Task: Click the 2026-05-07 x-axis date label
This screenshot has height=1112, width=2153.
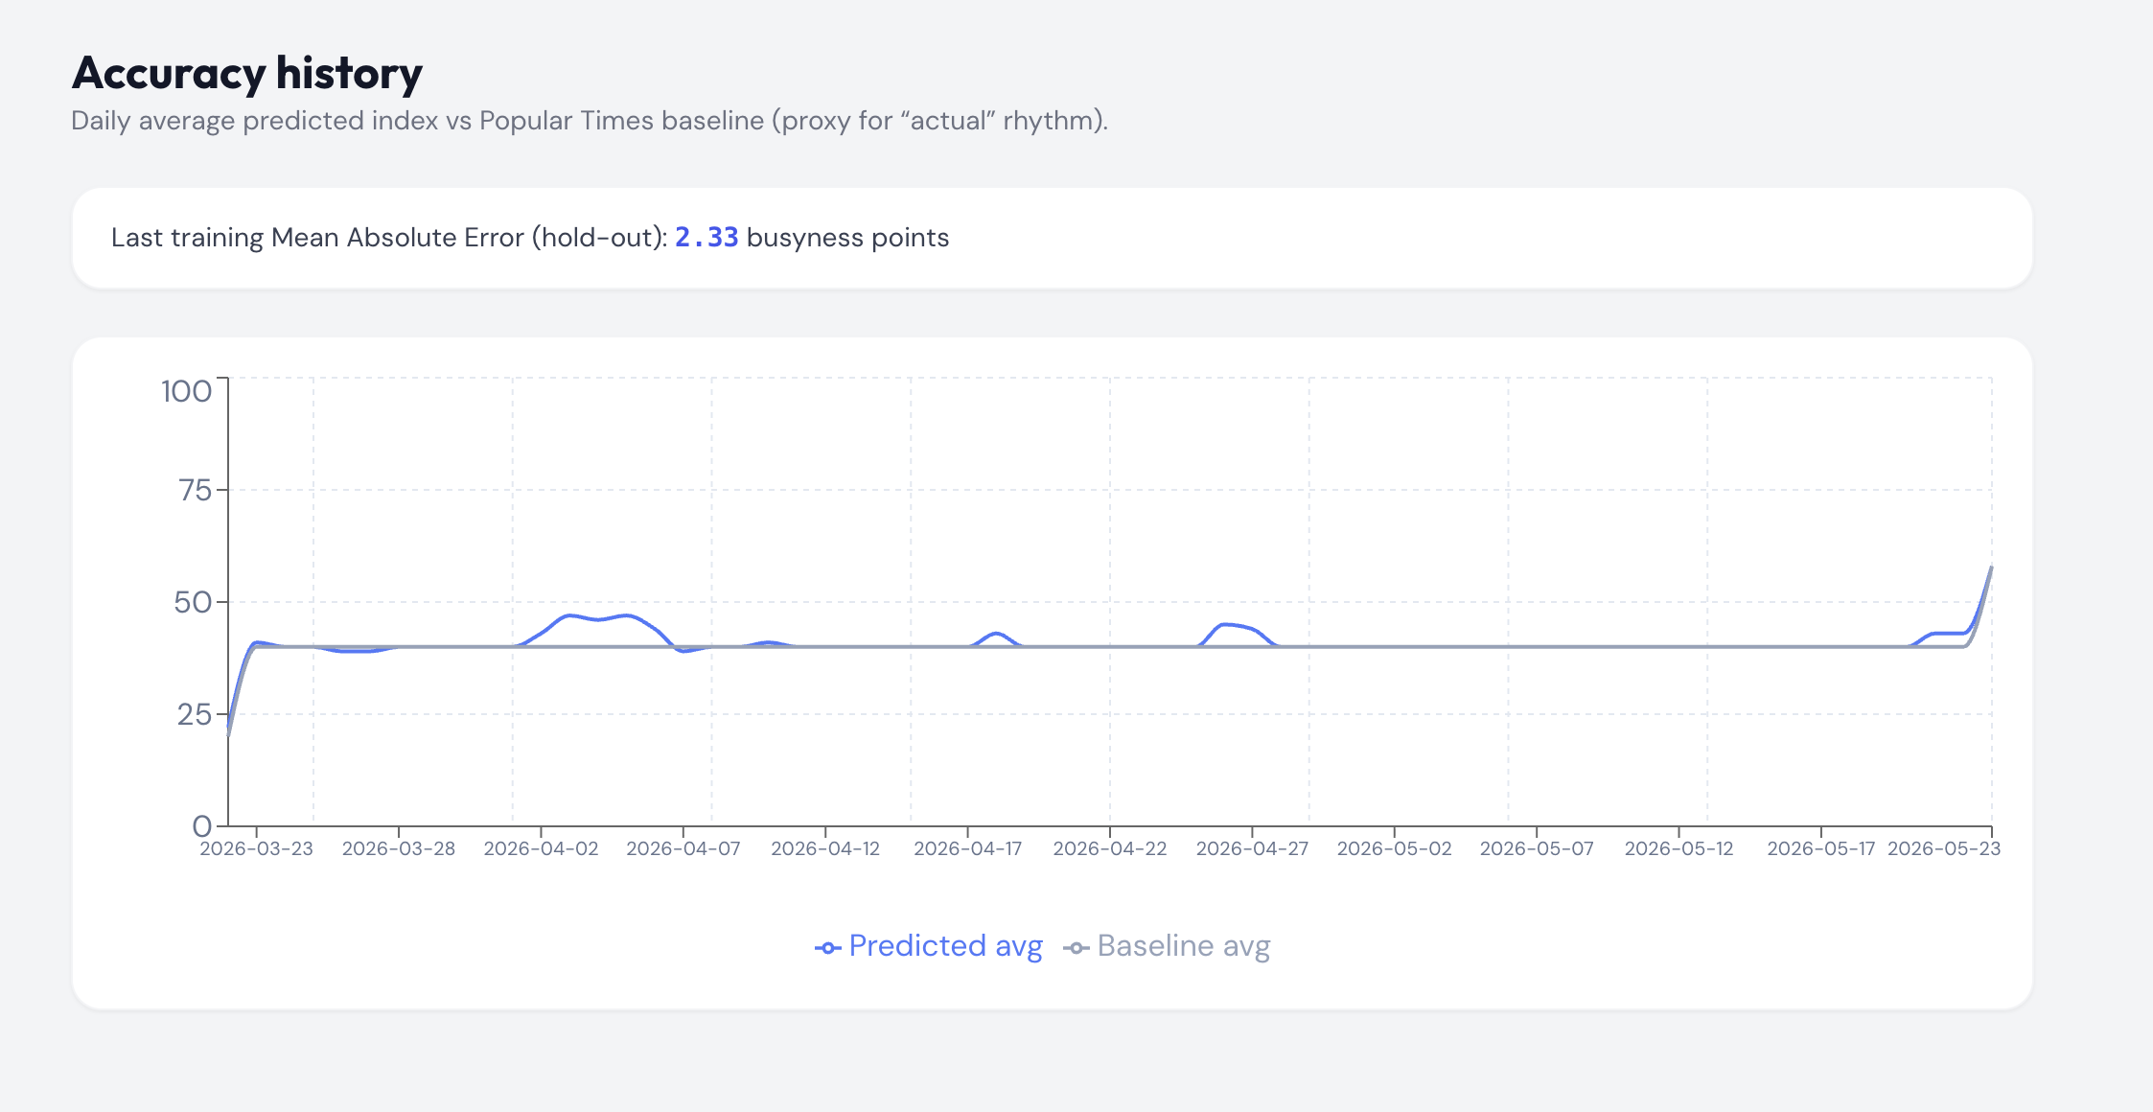Action: 1537,849
